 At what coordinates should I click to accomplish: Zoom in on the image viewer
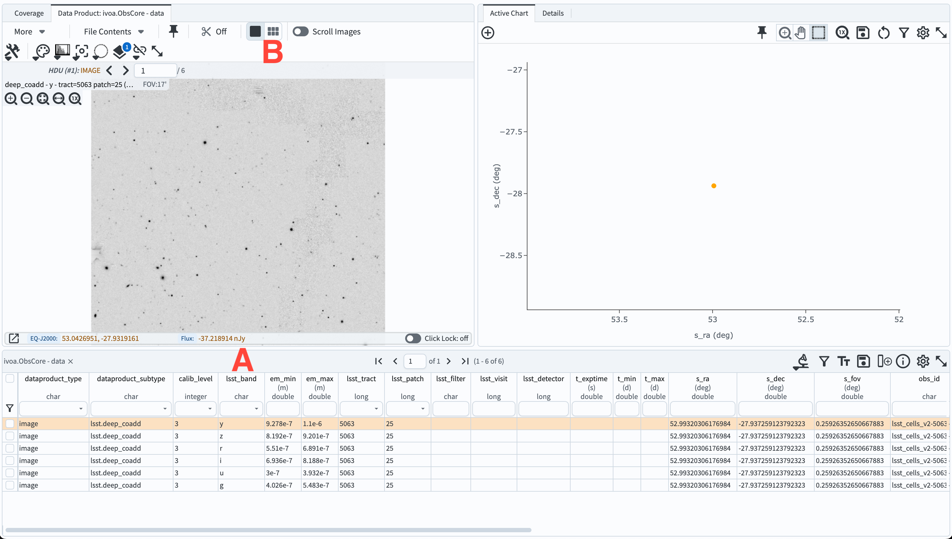click(x=11, y=98)
